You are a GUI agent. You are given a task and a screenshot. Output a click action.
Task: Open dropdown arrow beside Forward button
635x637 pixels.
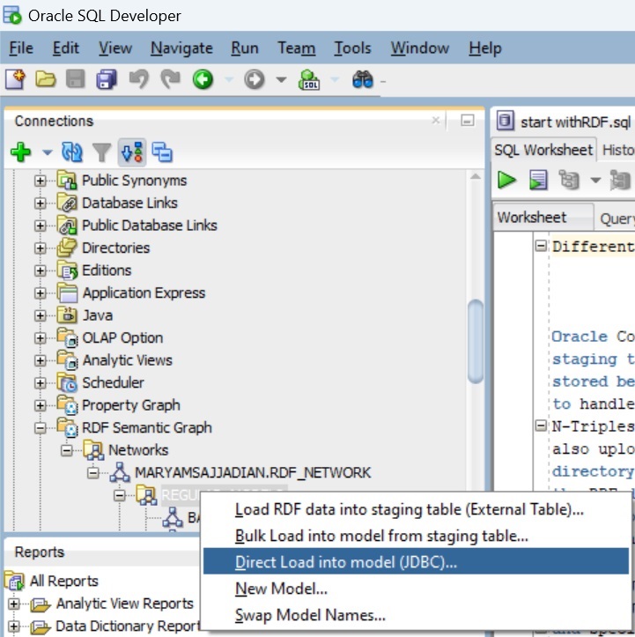pyautogui.click(x=281, y=79)
